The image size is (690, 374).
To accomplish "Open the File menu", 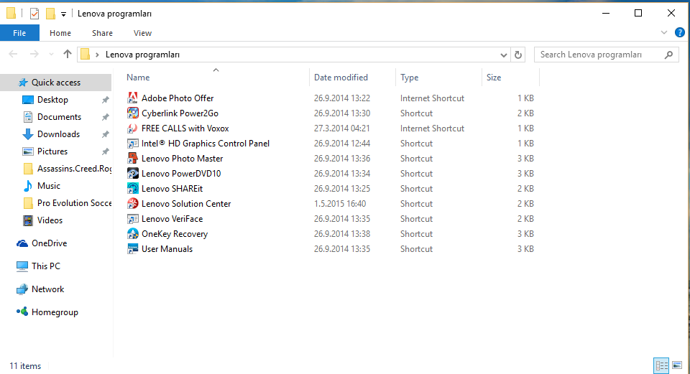I will 19,33.
